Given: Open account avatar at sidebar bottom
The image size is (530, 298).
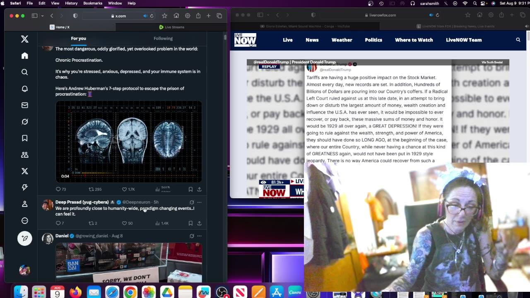Looking at the screenshot, I should (x=24, y=270).
